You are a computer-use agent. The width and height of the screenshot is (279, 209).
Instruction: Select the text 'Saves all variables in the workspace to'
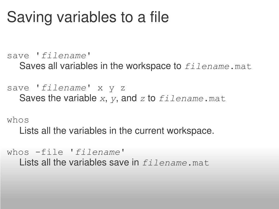coord(100,66)
